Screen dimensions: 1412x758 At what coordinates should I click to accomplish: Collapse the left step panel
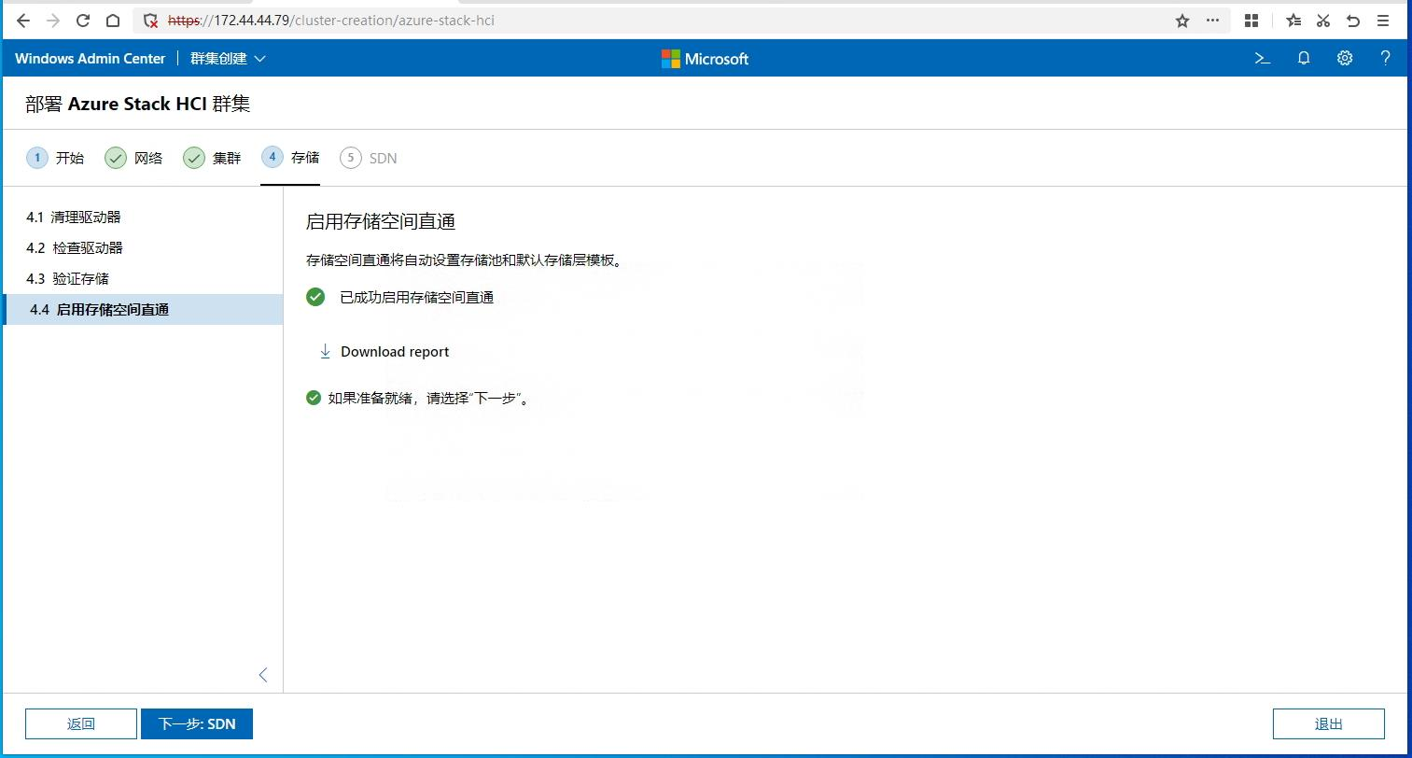point(263,675)
